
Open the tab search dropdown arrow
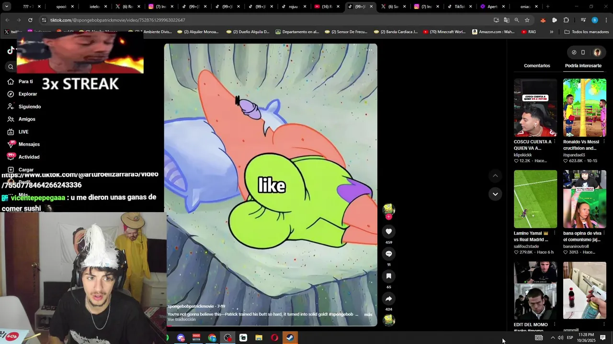point(7,7)
